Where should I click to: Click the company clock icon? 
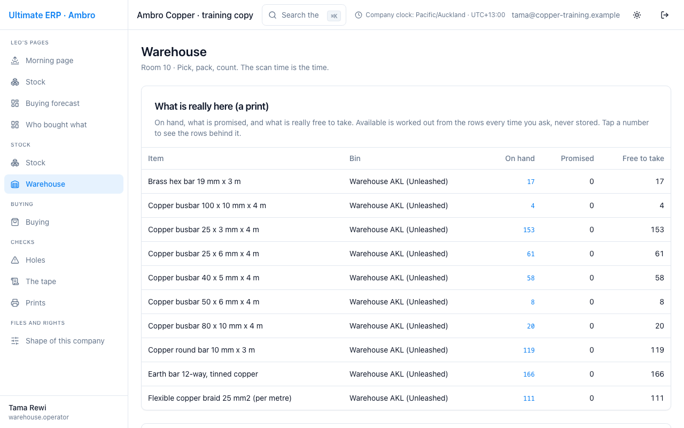(359, 15)
